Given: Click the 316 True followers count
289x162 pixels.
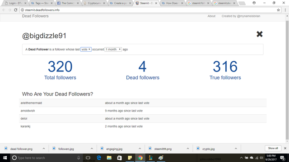Looking at the screenshot, I should (225, 67).
